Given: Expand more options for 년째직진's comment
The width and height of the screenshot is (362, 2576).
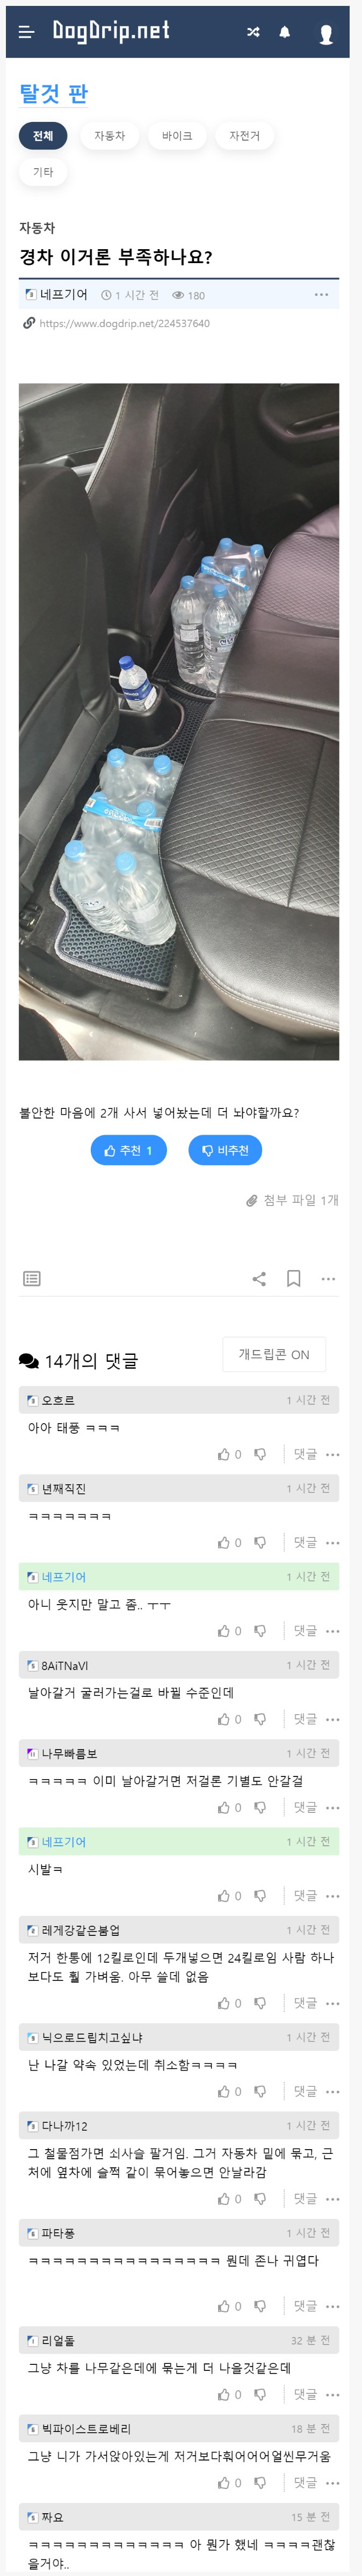Looking at the screenshot, I should [333, 1543].
